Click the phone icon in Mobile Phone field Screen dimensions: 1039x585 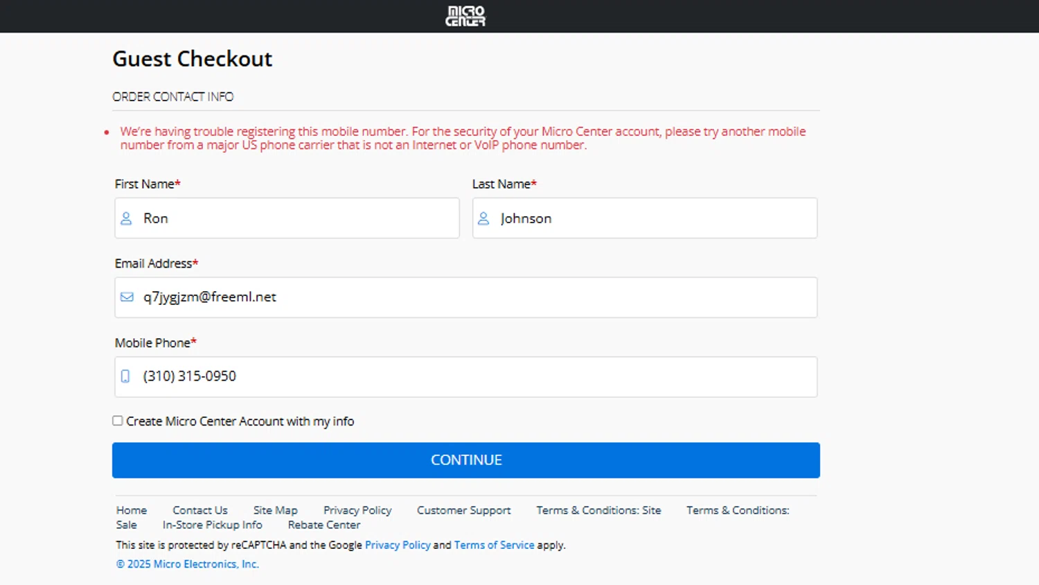pos(125,376)
